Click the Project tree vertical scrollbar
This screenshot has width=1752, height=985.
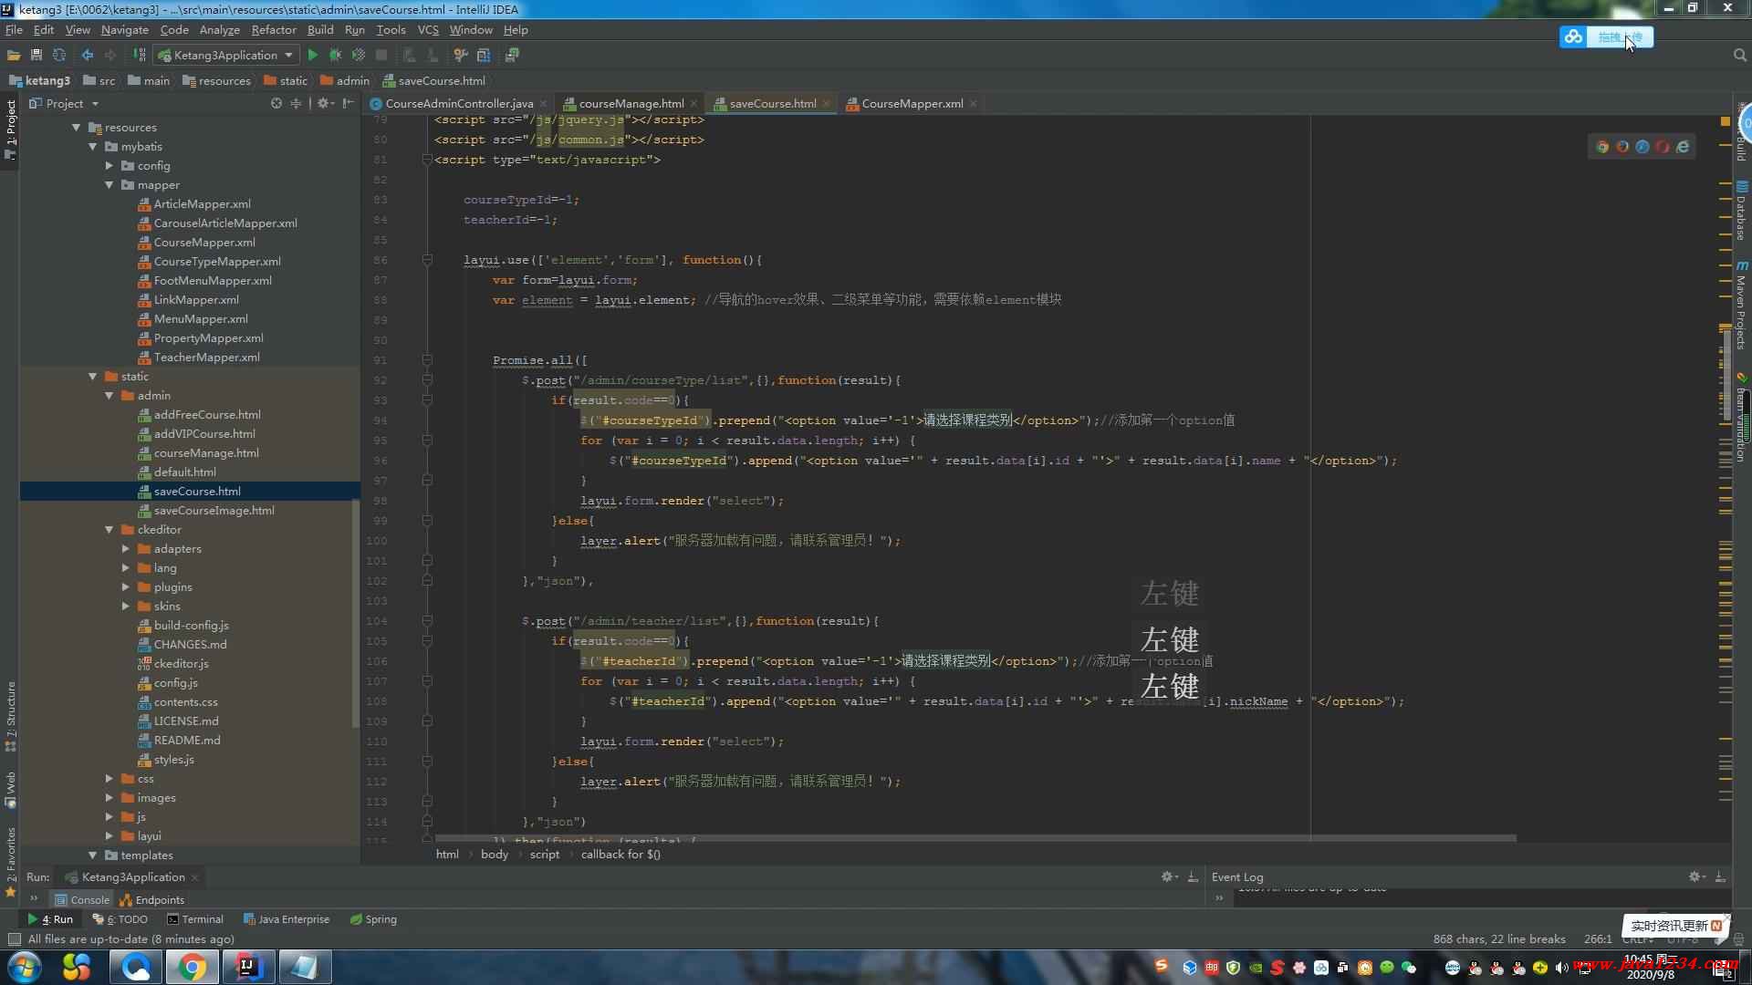click(x=355, y=613)
